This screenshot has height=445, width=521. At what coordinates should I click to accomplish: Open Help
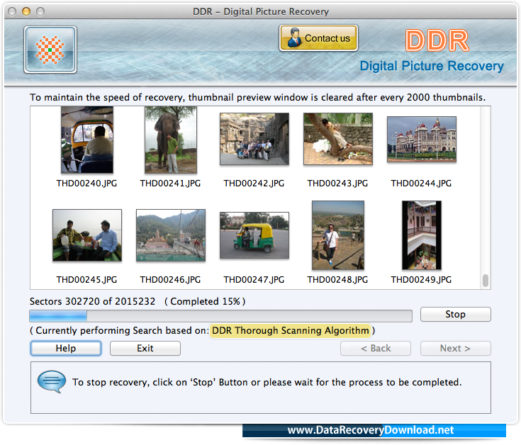(66, 348)
